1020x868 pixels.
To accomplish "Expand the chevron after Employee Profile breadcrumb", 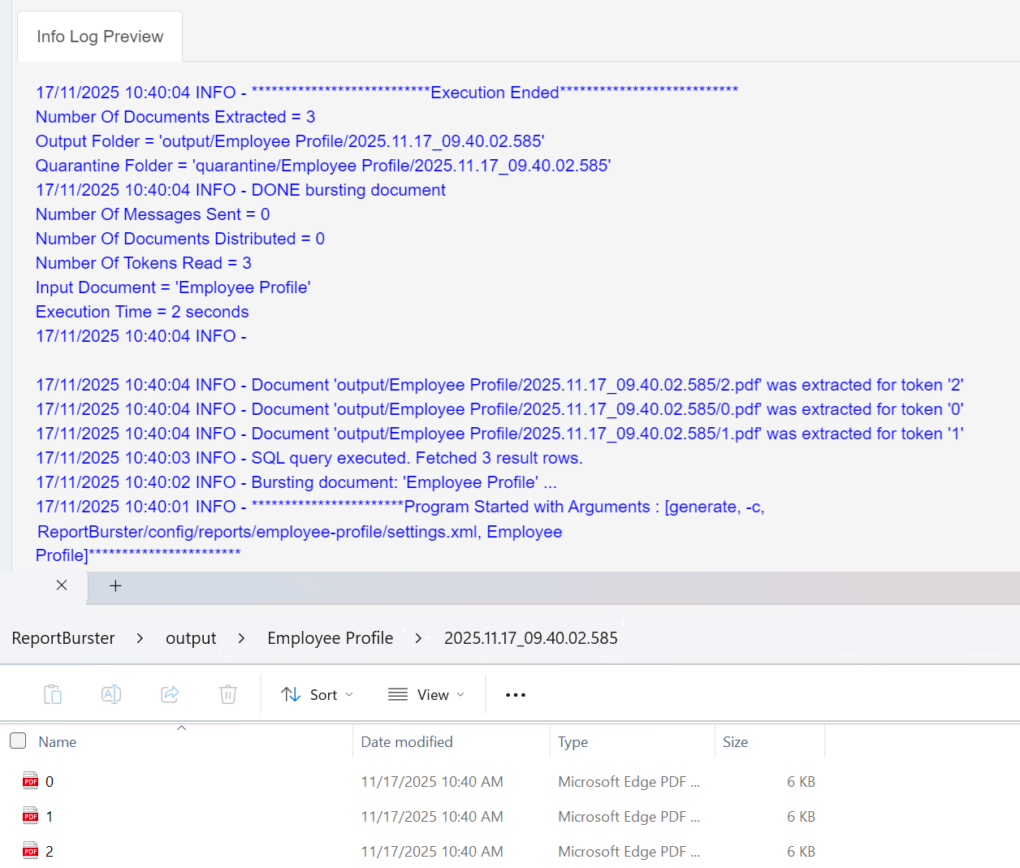I will click(418, 638).
